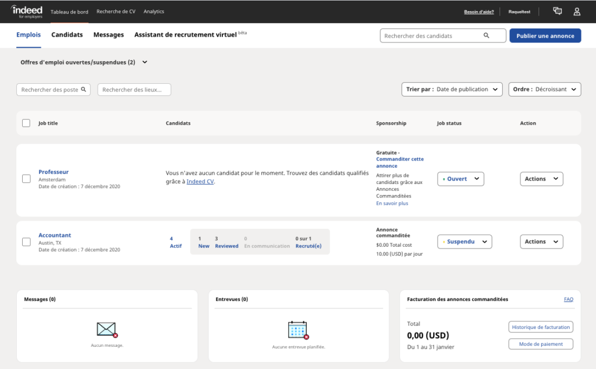
Task: Open the 'Ordre : Décroissant' dropdown
Action: pos(544,89)
